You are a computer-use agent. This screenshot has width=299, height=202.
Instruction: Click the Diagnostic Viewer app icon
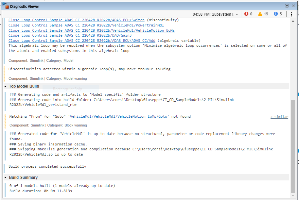tap(6, 6)
